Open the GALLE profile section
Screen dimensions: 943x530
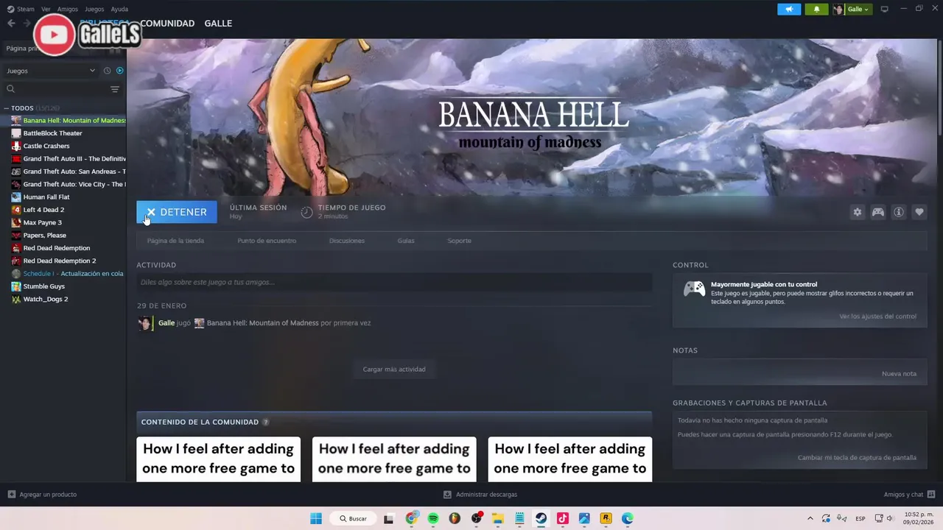[x=218, y=24]
